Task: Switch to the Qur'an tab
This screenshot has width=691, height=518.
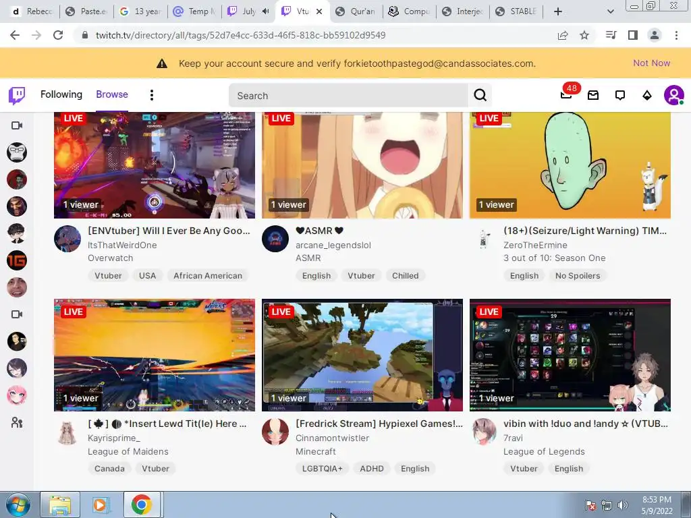Action: point(356,11)
